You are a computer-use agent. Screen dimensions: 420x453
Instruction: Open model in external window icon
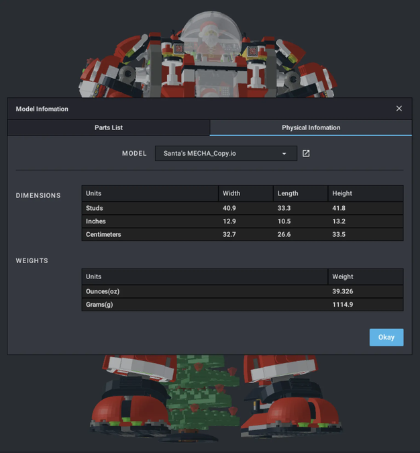[306, 154]
